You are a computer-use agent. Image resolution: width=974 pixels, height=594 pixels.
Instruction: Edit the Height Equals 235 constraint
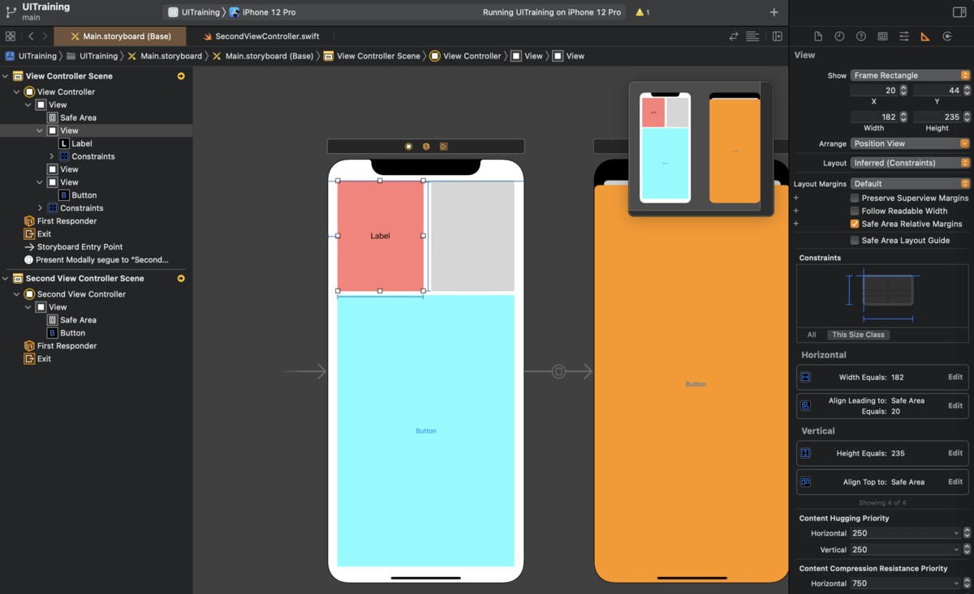coord(955,453)
